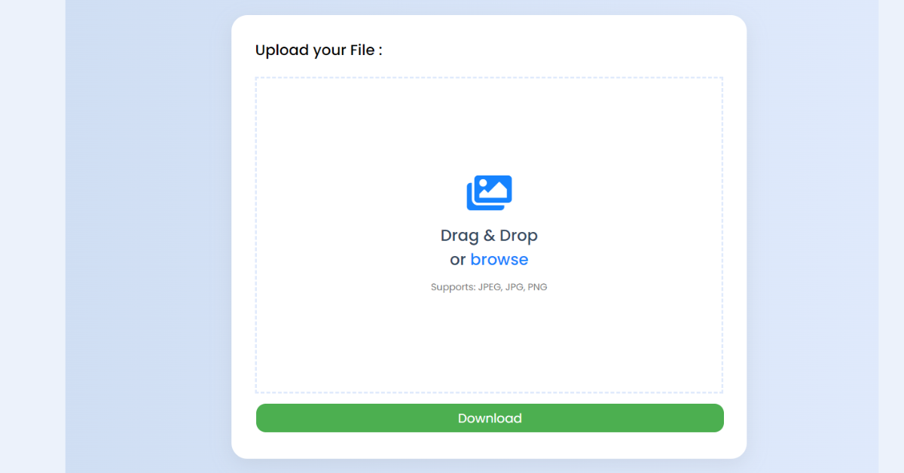This screenshot has height=473, width=904.
Task: Click the word "or" before browse
Action: click(457, 260)
